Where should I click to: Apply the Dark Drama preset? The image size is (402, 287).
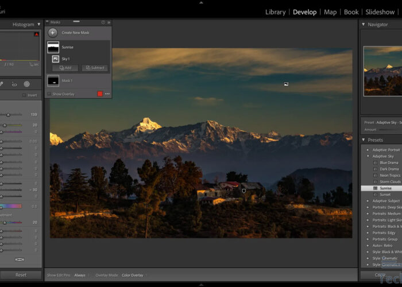389,169
